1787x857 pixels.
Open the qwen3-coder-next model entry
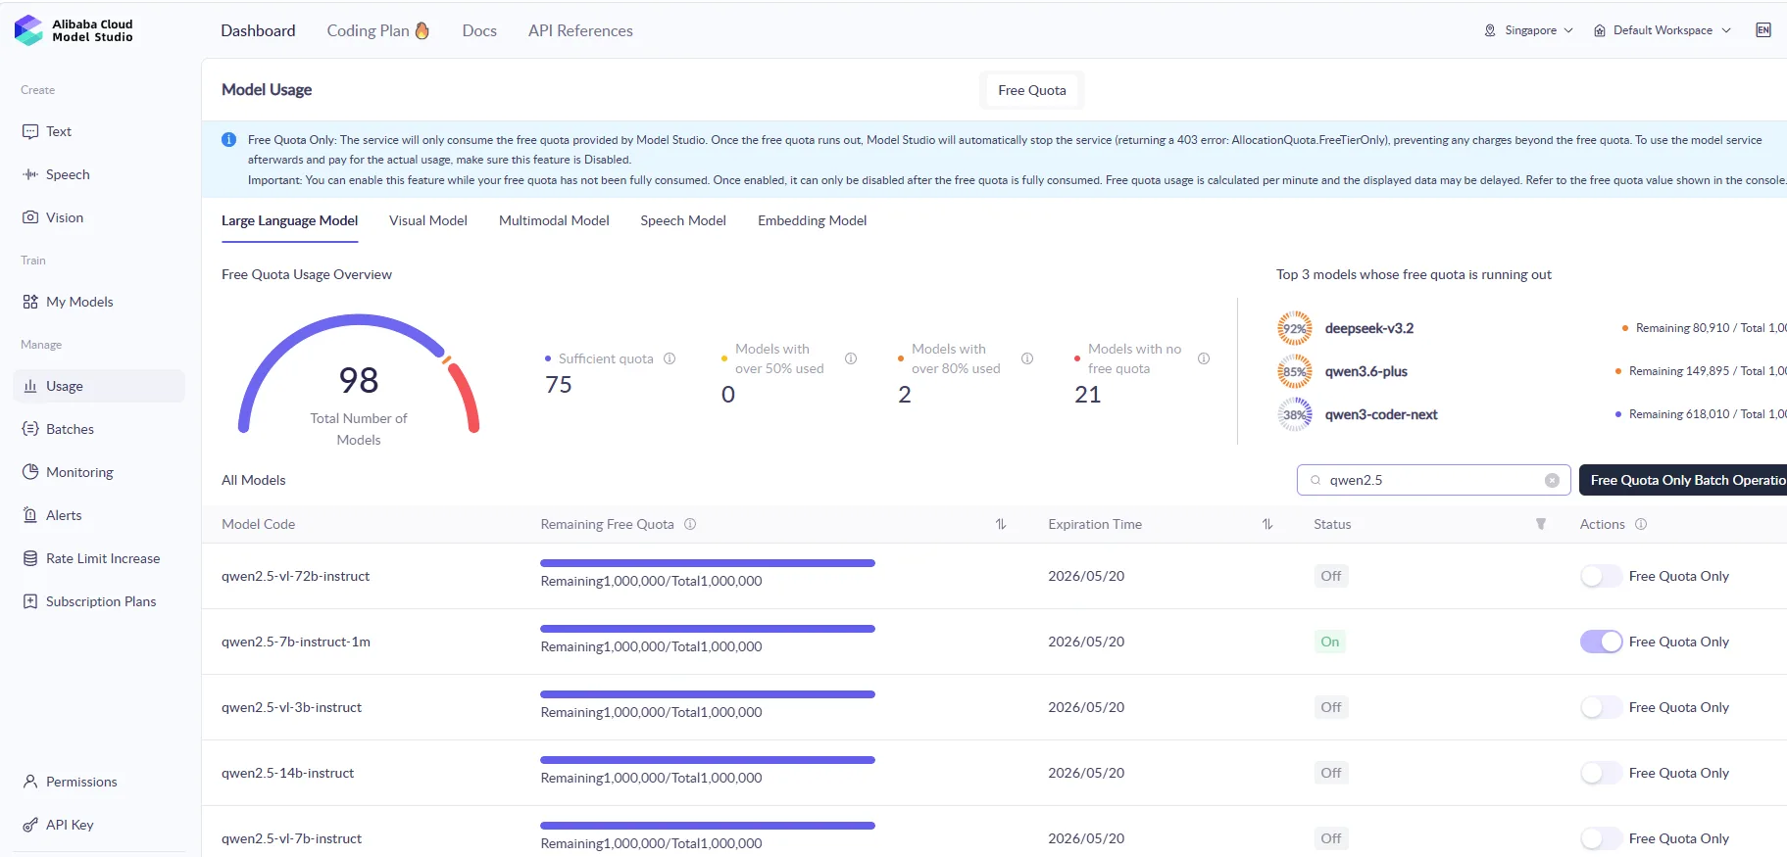click(1381, 414)
